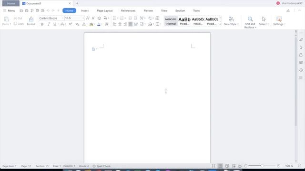305x171 pixels.
Task: Expand numbered list options arrow
Action: click(x=125, y=18)
